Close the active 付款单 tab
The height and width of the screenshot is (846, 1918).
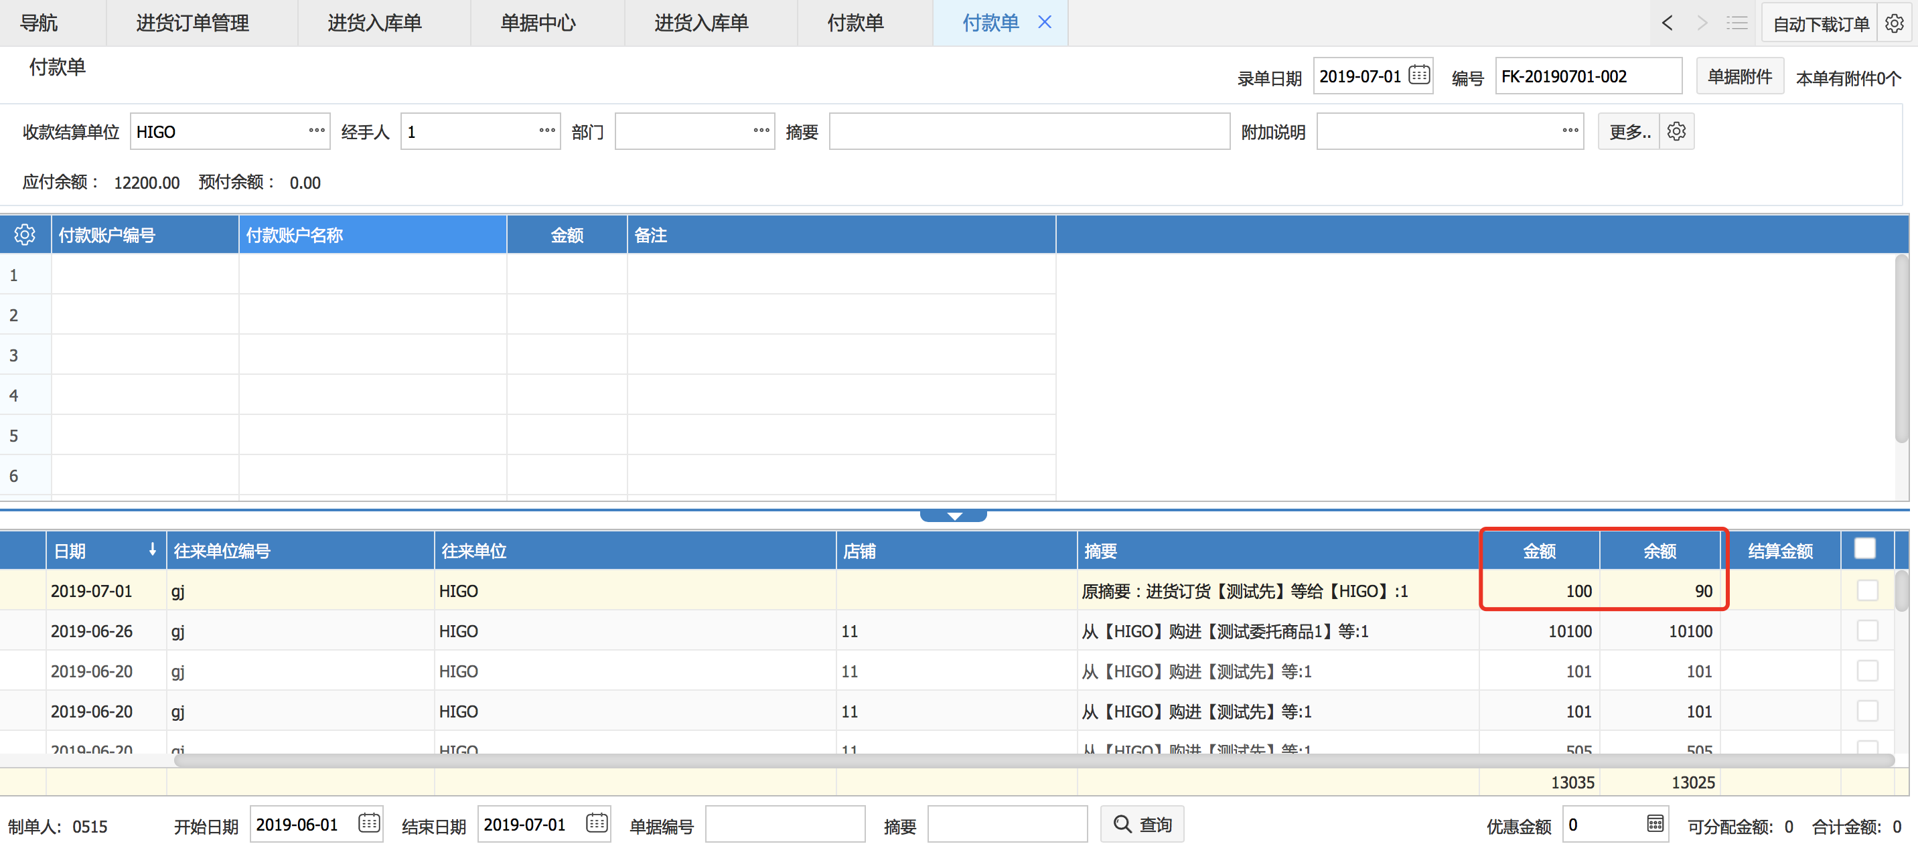(x=1045, y=22)
